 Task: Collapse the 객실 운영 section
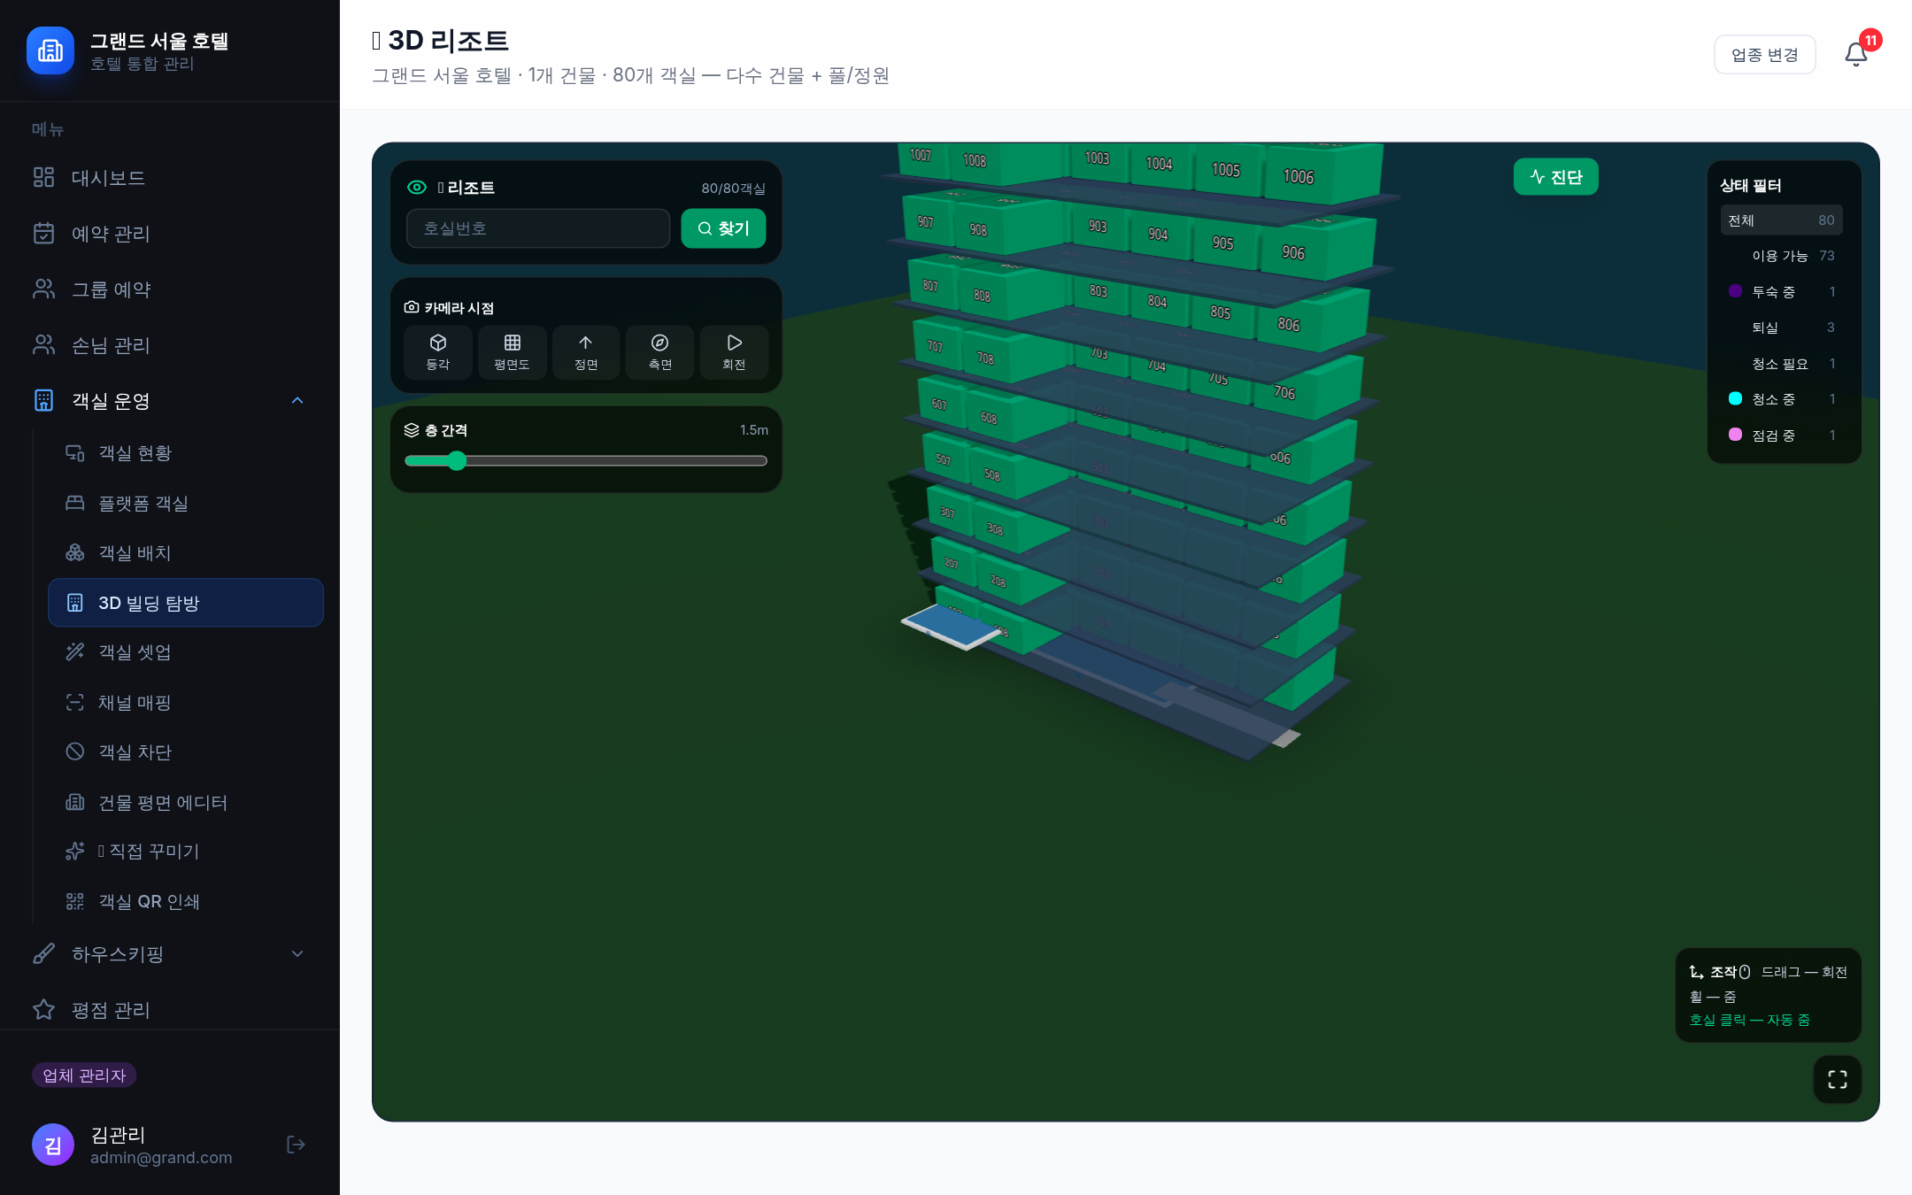pyautogui.click(x=170, y=401)
